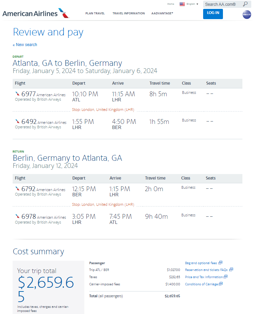Click Friday, January 12, 2024 date
The height and width of the screenshot is (314, 268).
[45, 166]
